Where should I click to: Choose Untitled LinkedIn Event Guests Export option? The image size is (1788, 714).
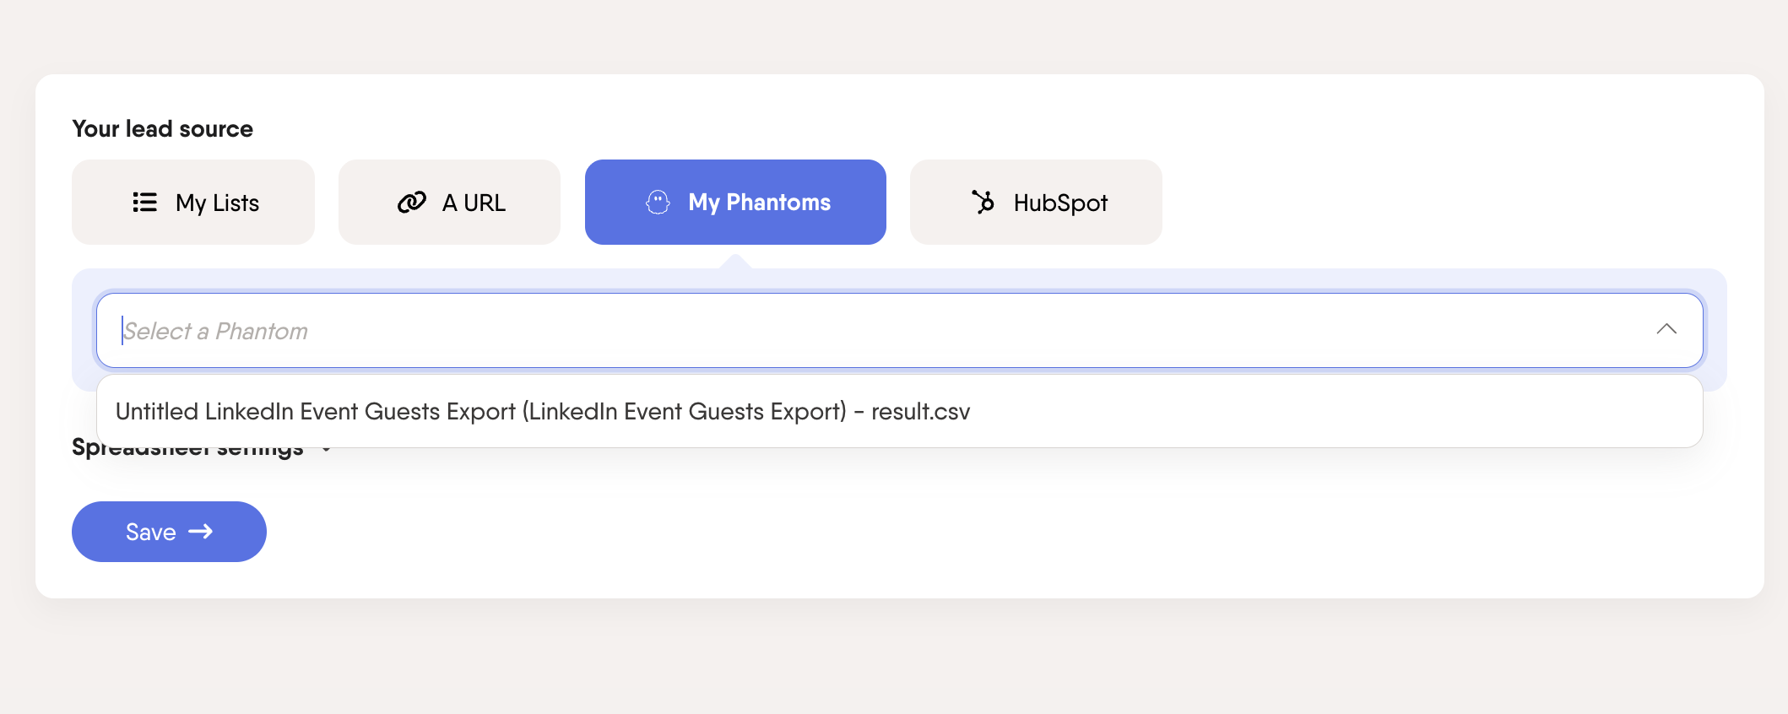pos(899,412)
